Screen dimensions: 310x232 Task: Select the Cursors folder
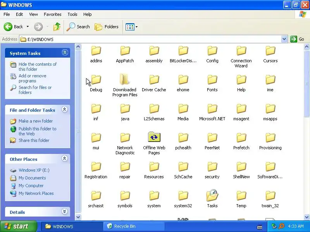[x=270, y=54]
